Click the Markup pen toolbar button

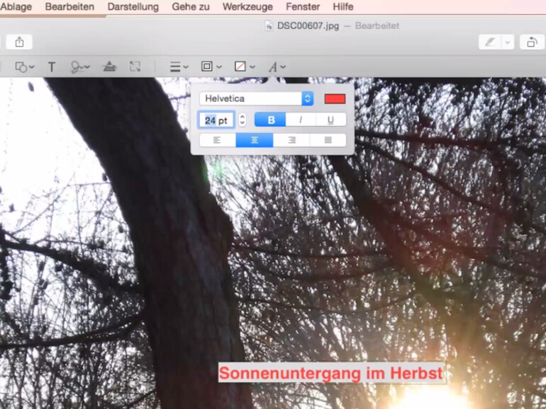[490, 42]
